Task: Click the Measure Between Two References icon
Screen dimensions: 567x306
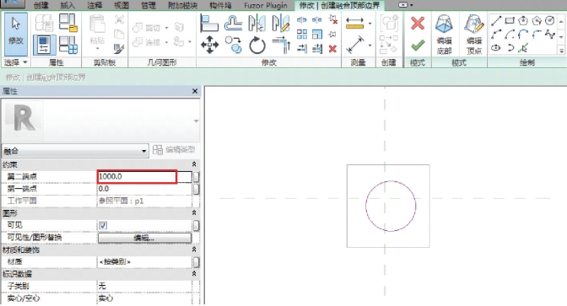Action: [x=354, y=23]
